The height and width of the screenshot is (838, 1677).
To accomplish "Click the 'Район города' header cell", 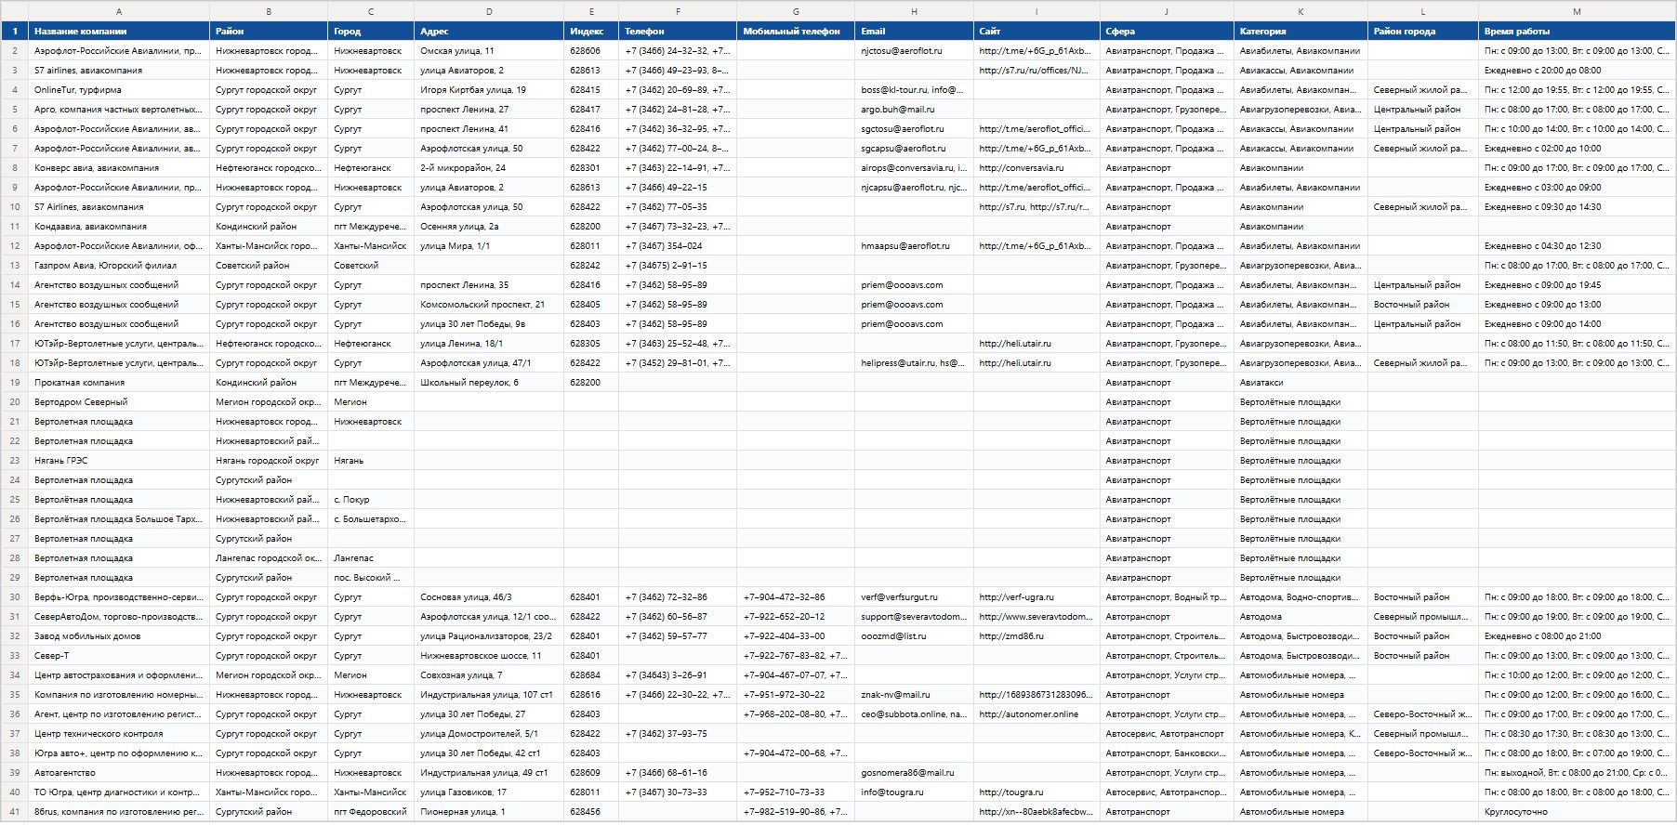I will coord(1423,31).
